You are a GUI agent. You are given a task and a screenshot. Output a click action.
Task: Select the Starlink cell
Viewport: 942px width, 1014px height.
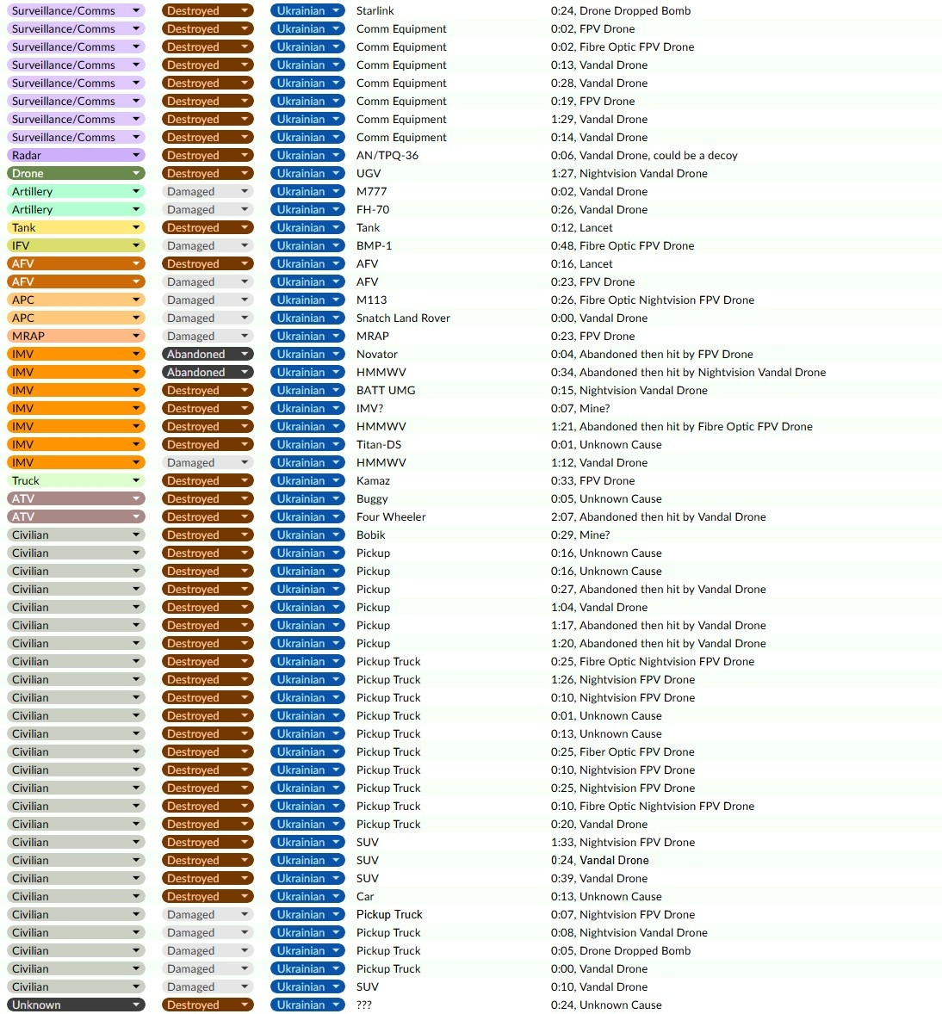375,11
